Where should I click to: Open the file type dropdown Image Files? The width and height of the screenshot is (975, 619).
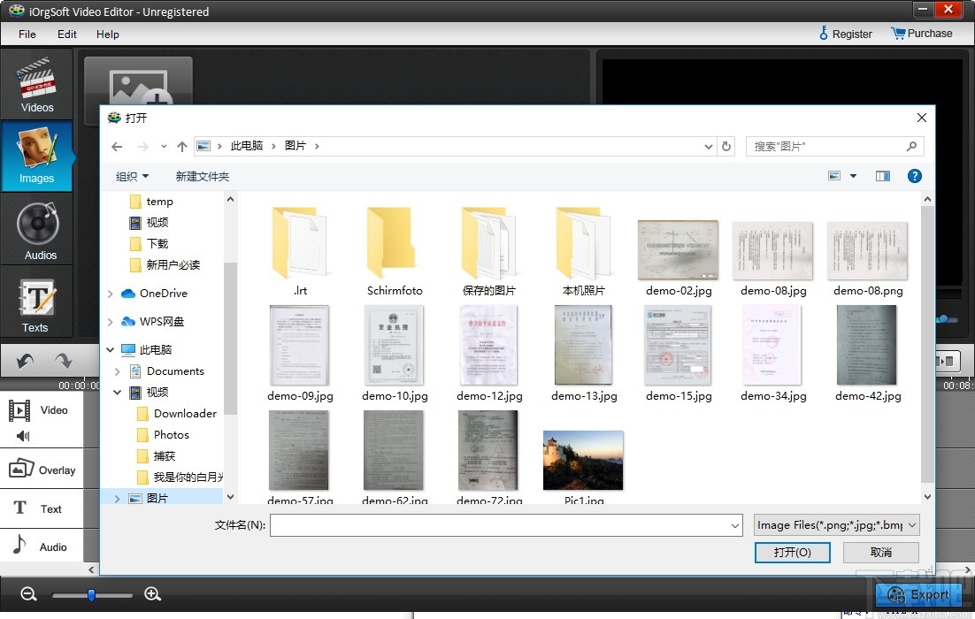point(835,524)
